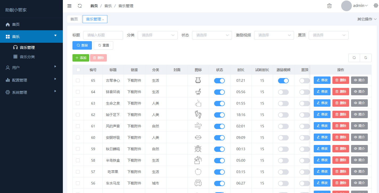
Task: Disable the 状态 toggle for row 64
Action: click(219, 92)
